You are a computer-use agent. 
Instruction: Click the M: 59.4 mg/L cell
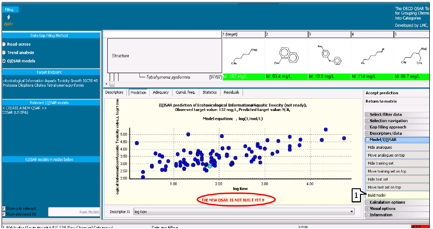click(287, 77)
